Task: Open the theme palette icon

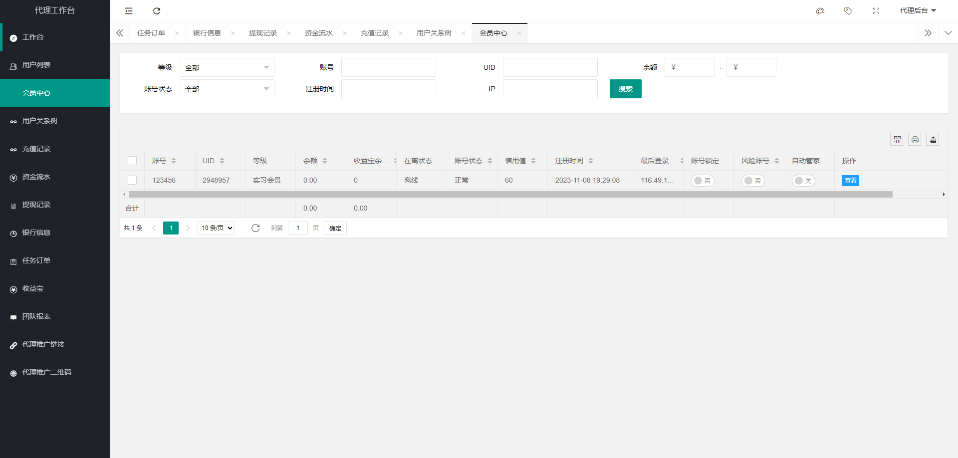Action: point(820,11)
